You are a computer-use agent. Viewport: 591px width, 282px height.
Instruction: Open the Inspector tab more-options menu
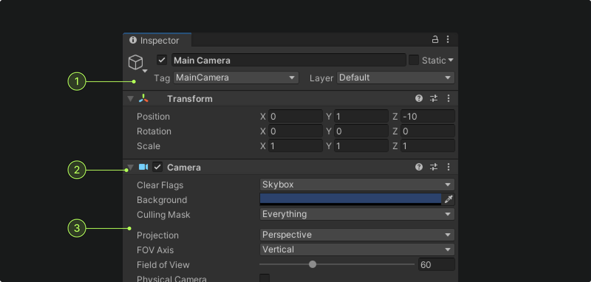click(x=448, y=39)
